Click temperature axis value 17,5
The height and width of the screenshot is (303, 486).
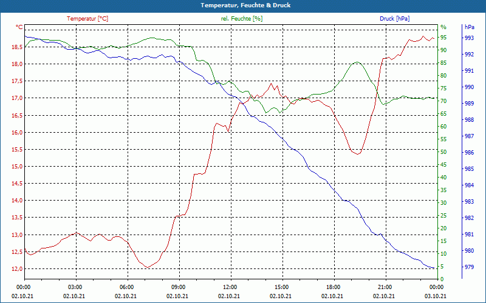pyautogui.click(x=17, y=81)
